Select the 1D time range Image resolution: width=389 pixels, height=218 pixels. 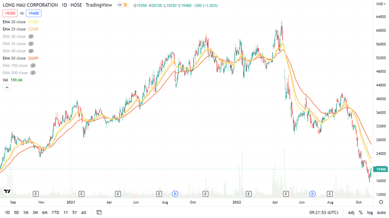coord(7,212)
